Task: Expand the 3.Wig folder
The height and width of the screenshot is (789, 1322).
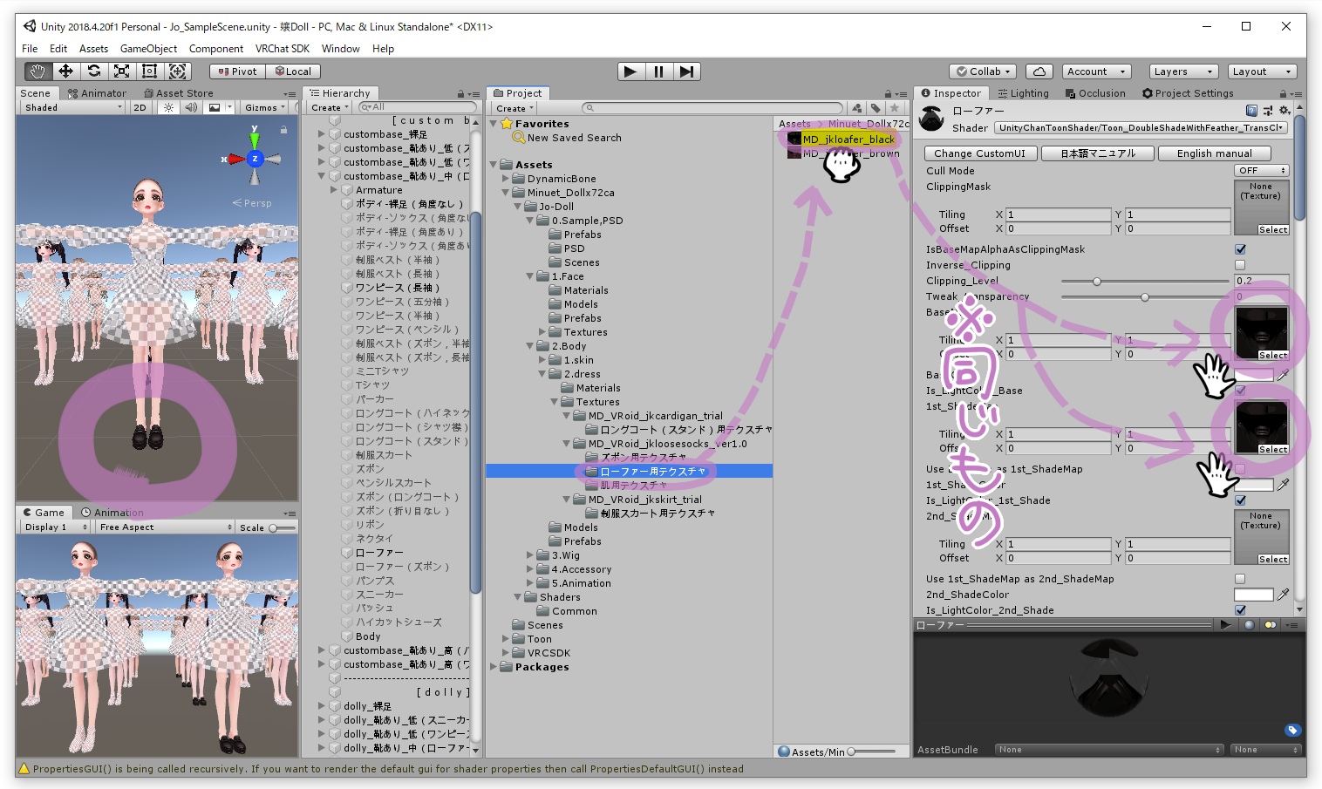Action: tap(530, 555)
